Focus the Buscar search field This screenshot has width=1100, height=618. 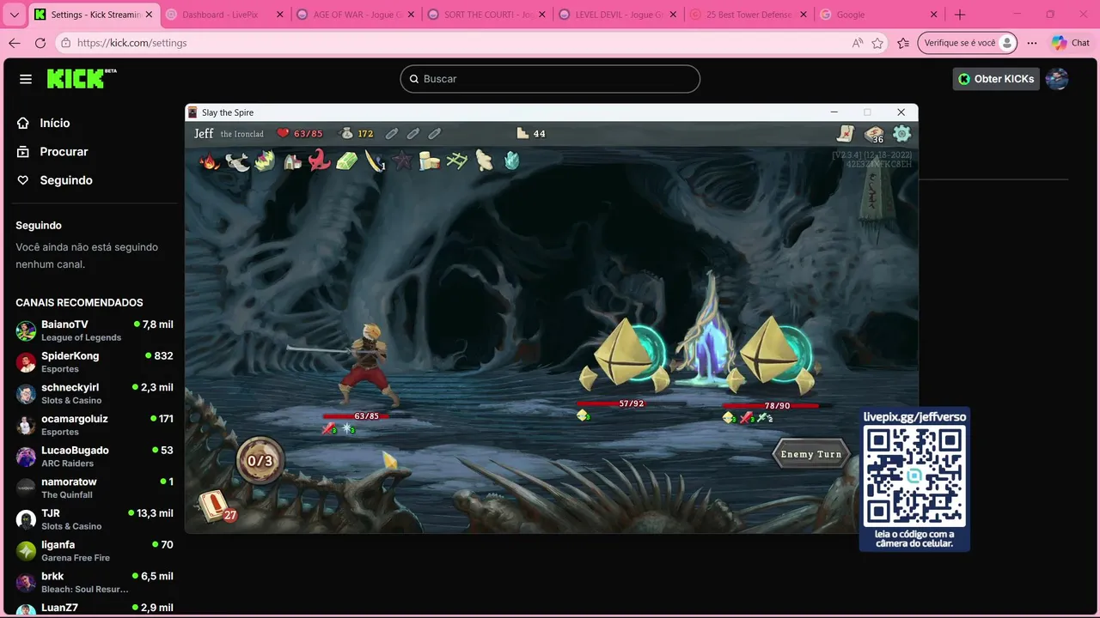550,79
